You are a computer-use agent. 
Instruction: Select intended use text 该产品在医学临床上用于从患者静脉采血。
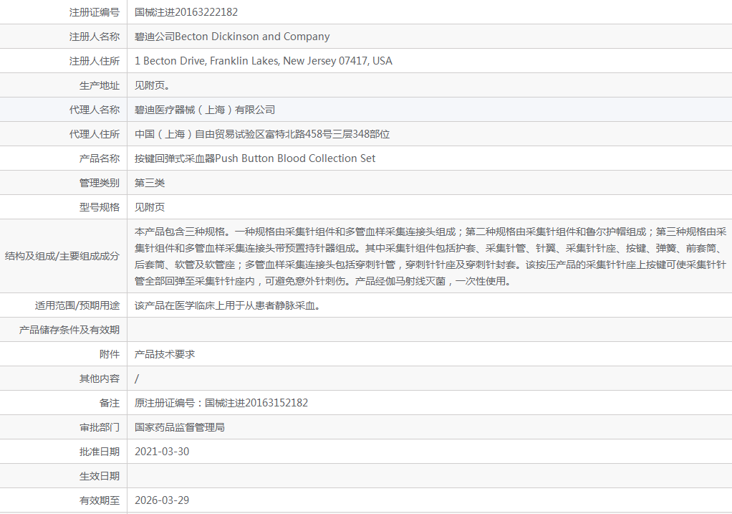(x=227, y=305)
